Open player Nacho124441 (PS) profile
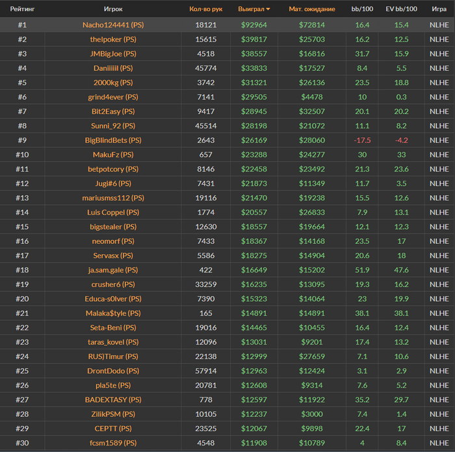This screenshot has height=452, width=455. click(x=112, y=25)
